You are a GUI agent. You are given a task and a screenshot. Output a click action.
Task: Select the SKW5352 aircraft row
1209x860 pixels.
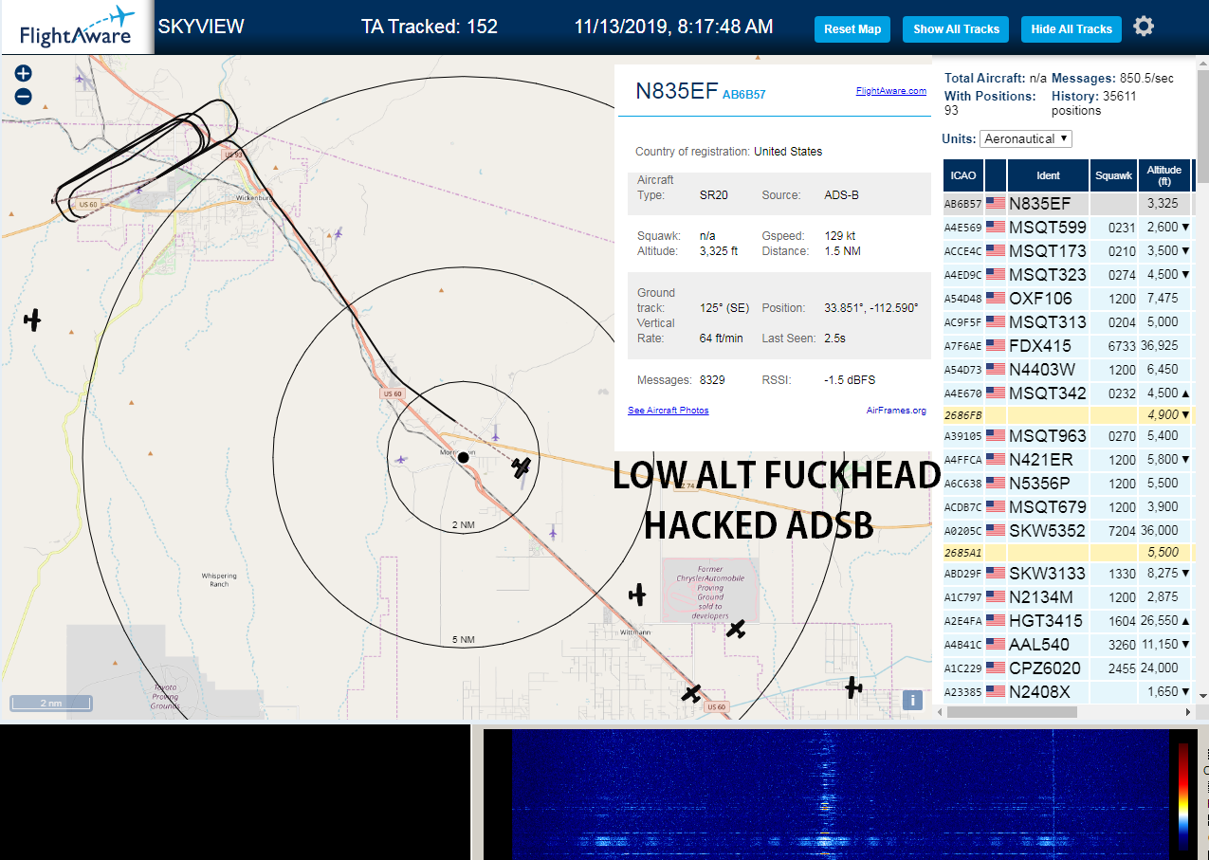[1068, 531]
